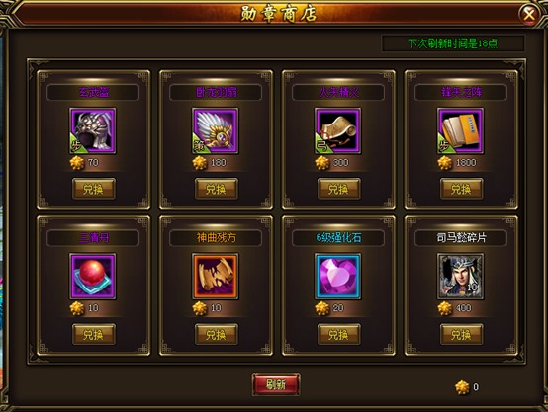Select the 锋矢之阵 book icon
548x412 pixels.
[x=461, y=130]
